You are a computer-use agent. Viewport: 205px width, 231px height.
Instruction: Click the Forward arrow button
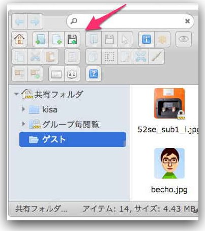[35, 21]
